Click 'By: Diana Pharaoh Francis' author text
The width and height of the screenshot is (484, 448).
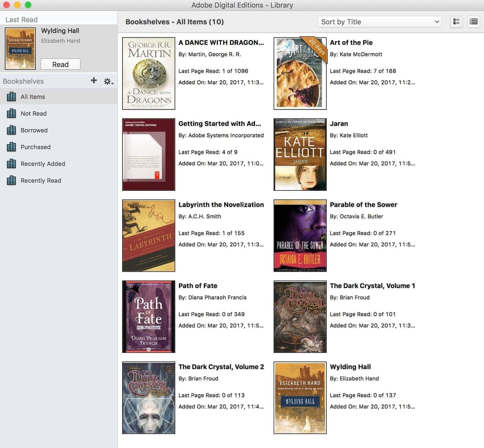pos(212,297)
